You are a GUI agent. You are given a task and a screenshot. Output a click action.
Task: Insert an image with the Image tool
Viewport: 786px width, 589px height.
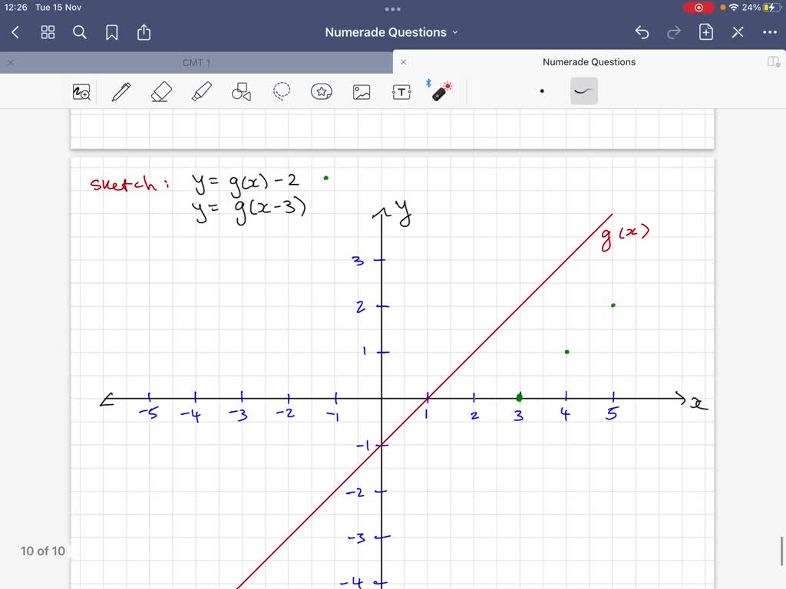pyautogui.click(x=362, y=91)
